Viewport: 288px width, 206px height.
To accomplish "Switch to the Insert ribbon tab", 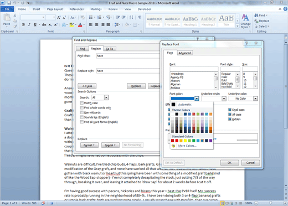I will coord(36,9).
